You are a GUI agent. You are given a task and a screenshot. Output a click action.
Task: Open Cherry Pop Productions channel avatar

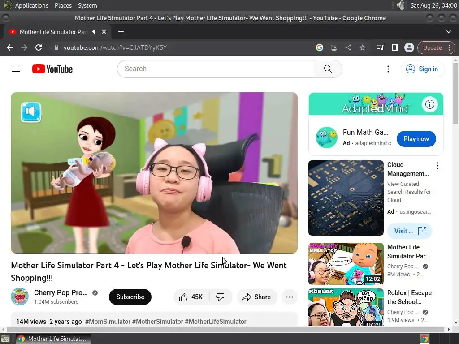20,297
